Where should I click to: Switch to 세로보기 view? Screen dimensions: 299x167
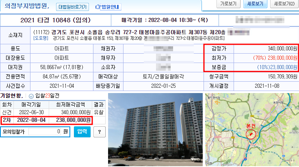(x=255, y=4)
